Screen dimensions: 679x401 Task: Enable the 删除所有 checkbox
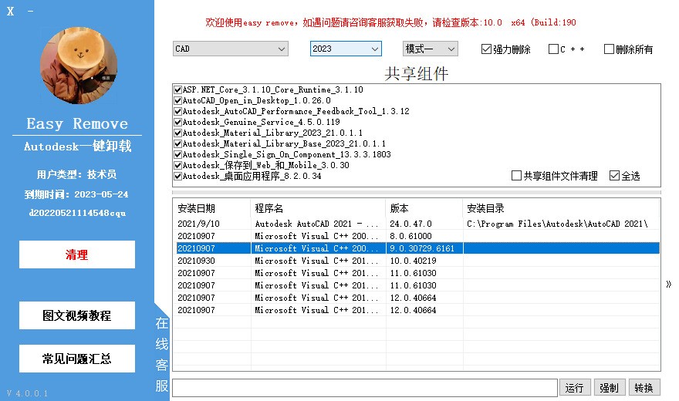(609, 49)
